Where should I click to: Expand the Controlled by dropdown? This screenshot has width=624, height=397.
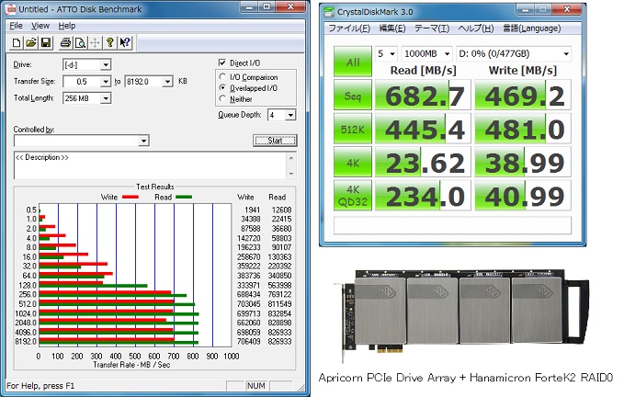tap(143, 141)
